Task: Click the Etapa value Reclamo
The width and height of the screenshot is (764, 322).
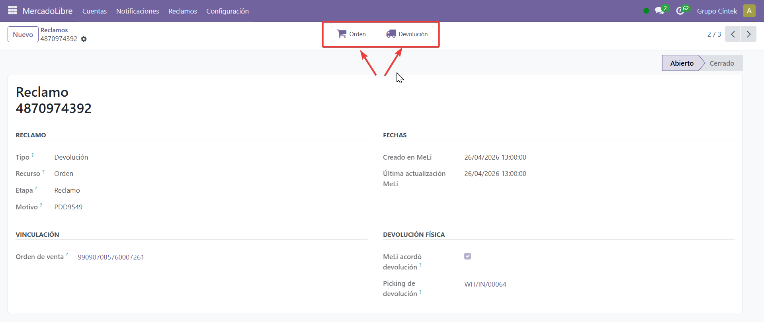Action: pyautogui.click(x=67, y=190)
